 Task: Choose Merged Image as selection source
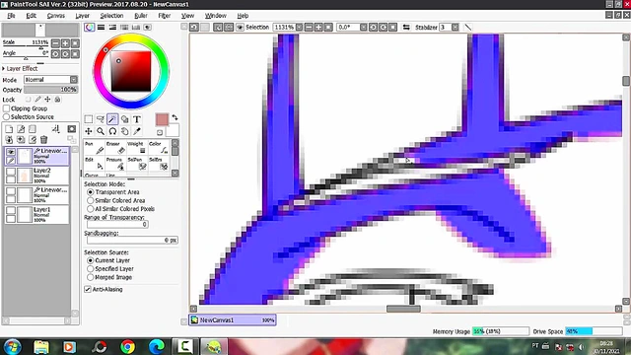point(91,277)
